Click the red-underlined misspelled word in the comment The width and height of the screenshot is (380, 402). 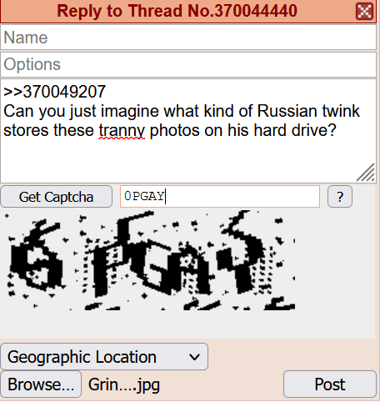click(122, 131)
